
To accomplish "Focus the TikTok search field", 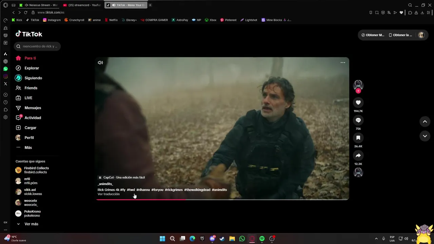I will tap(37, 46).
